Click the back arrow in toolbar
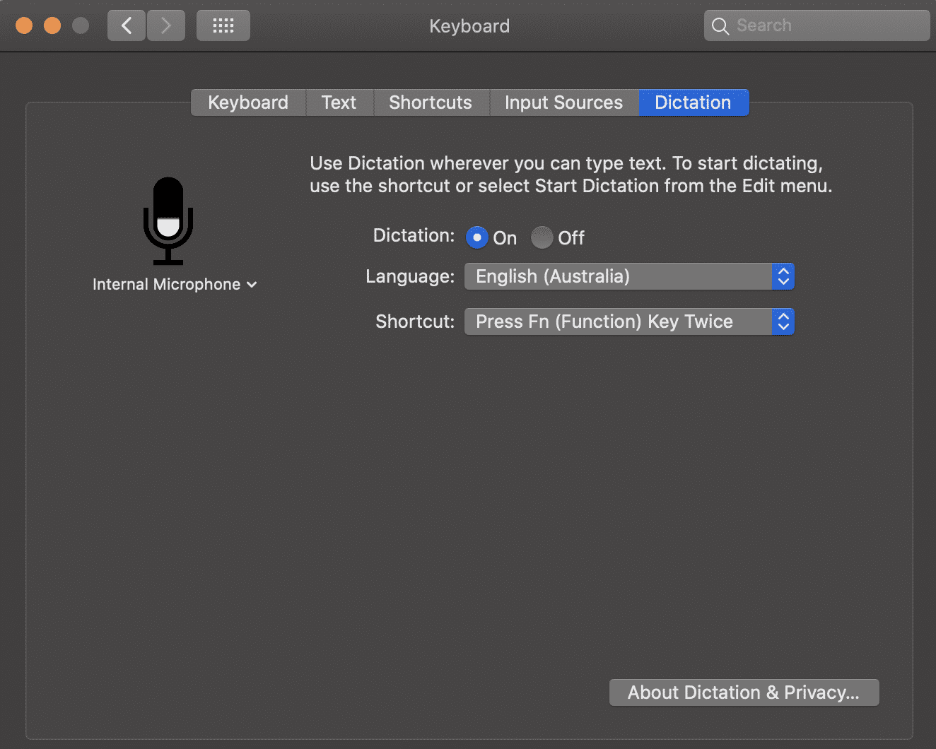This screenshot has height=749, width=936. (x=127, y=26)
